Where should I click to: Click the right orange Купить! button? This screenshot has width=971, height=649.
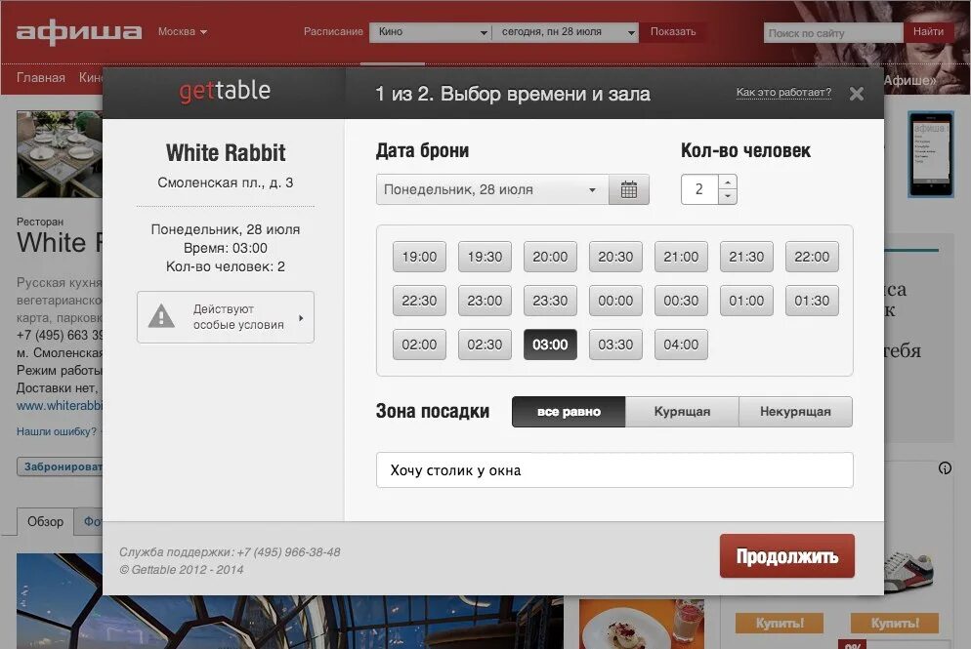(895, 623)
